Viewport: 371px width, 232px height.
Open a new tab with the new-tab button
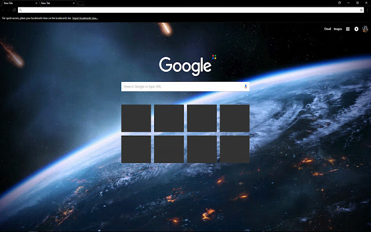pos(81,3)
